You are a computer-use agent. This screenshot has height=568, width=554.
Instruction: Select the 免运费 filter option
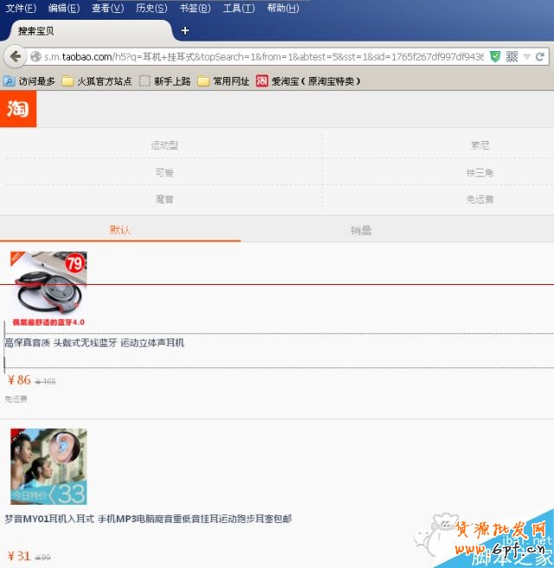point(480,199)
